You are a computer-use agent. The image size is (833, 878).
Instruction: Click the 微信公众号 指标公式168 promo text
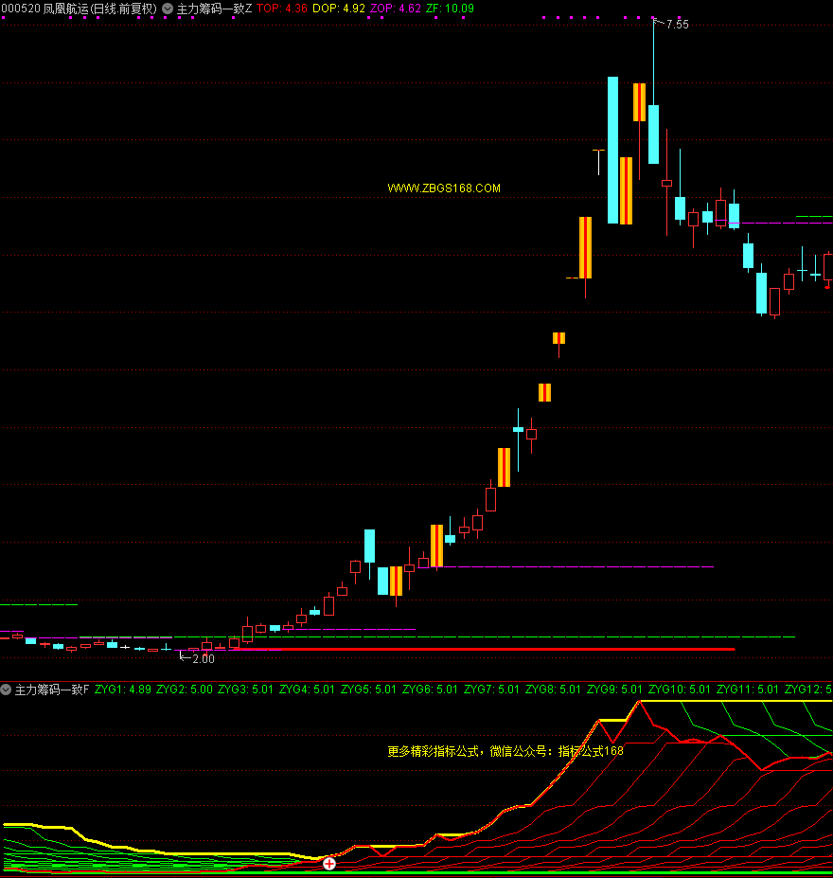point(505,751)
